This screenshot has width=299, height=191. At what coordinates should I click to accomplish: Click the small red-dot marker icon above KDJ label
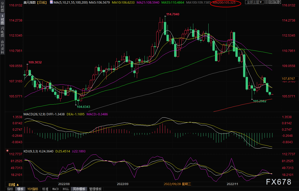click(7, 151)
